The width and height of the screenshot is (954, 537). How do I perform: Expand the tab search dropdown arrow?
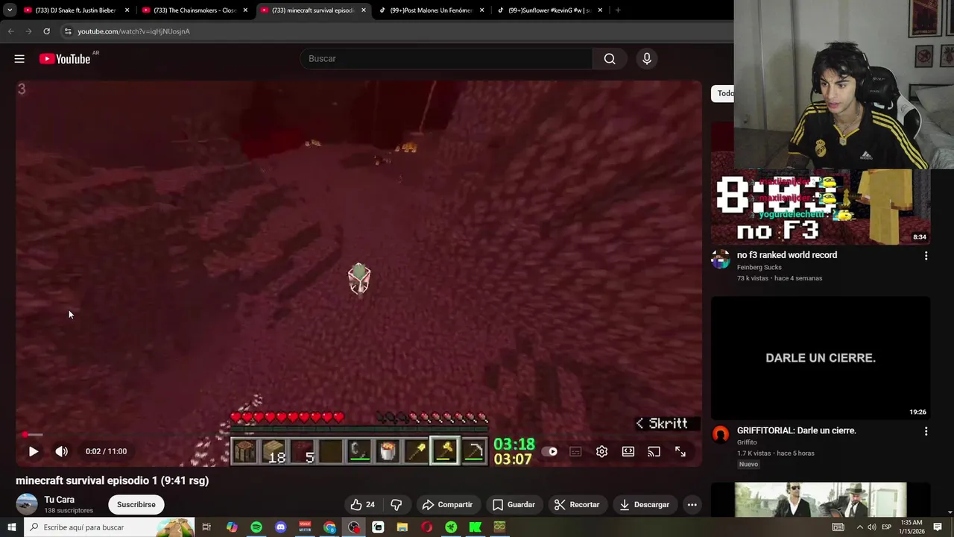10,10
